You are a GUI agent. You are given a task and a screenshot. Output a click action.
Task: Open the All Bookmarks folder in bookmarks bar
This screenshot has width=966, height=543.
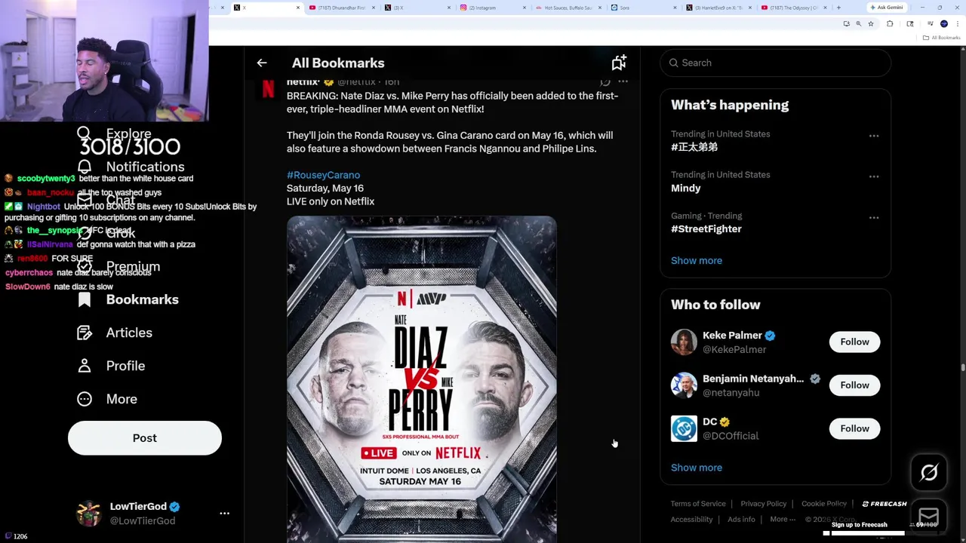pyautogui.click(x=942, y=38)
